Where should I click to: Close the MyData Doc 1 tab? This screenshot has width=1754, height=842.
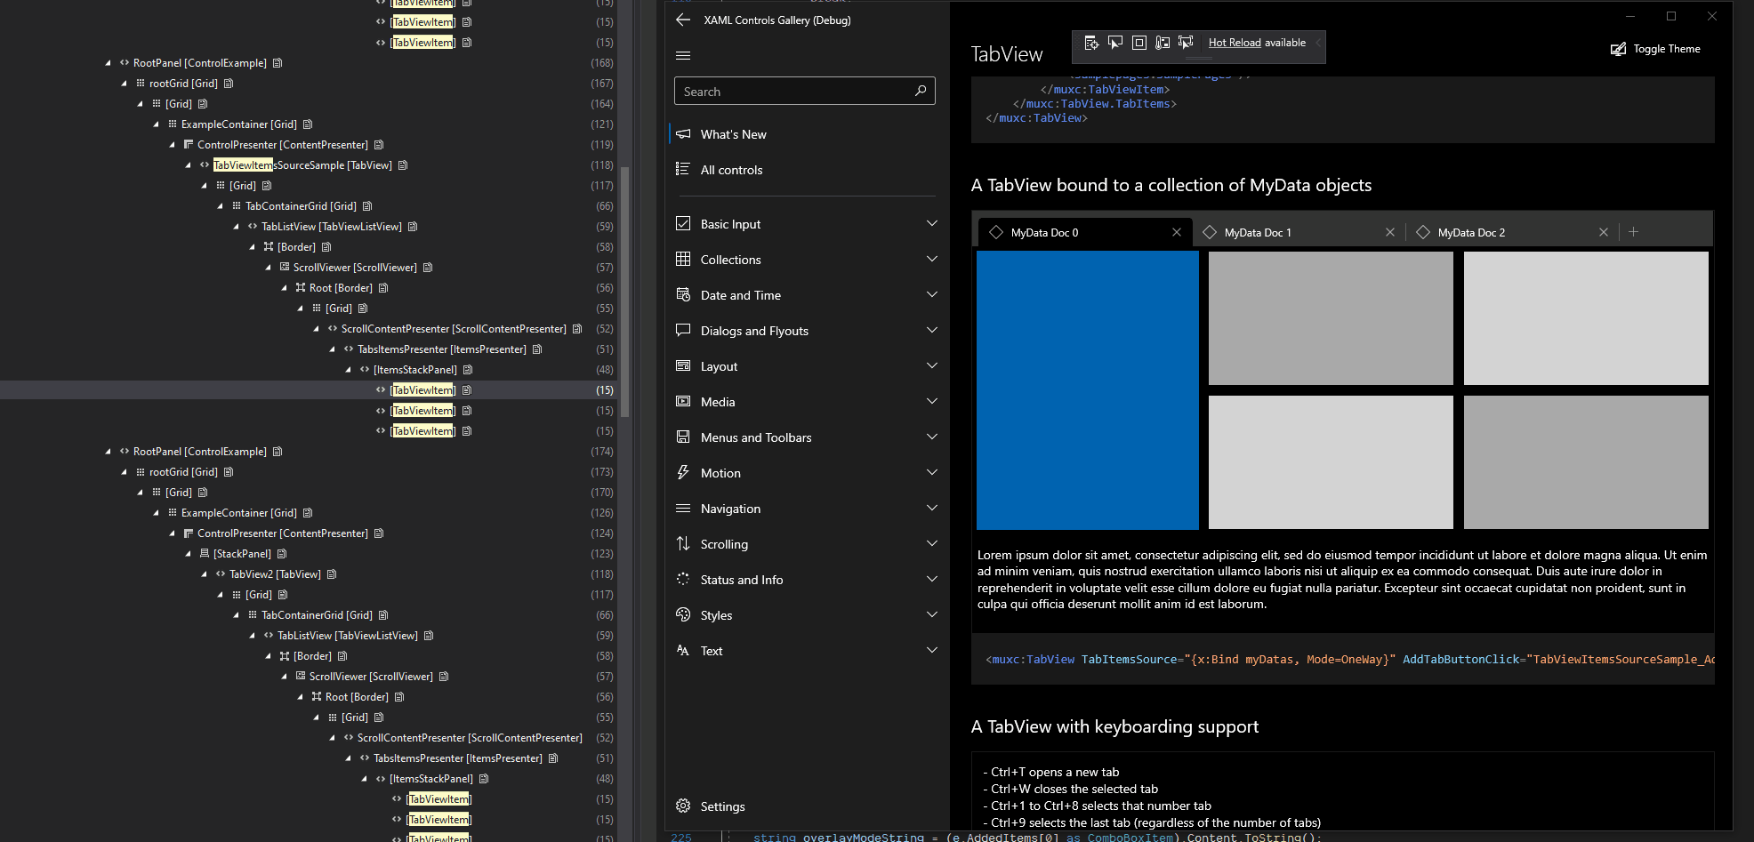click(1390, 231)
